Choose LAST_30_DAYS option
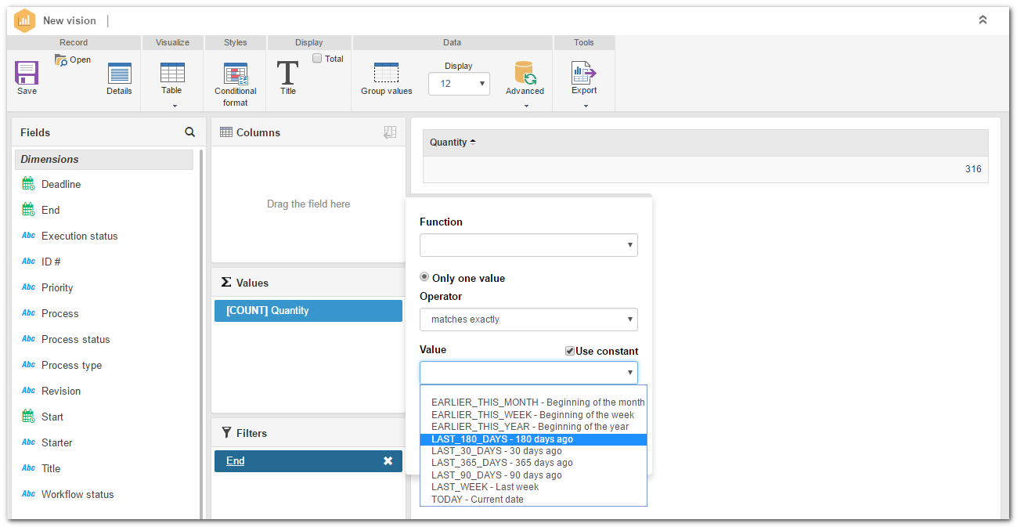Image resolution: width=1017 pixels, height=527 pixels. (x=533, y=451)
